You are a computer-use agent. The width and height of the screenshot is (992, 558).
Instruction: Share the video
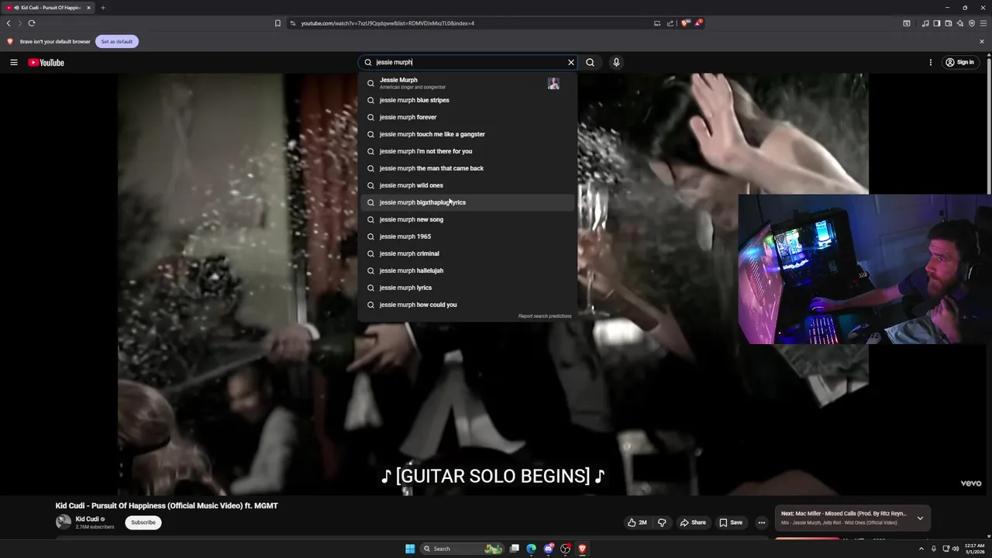click(693, 522)
